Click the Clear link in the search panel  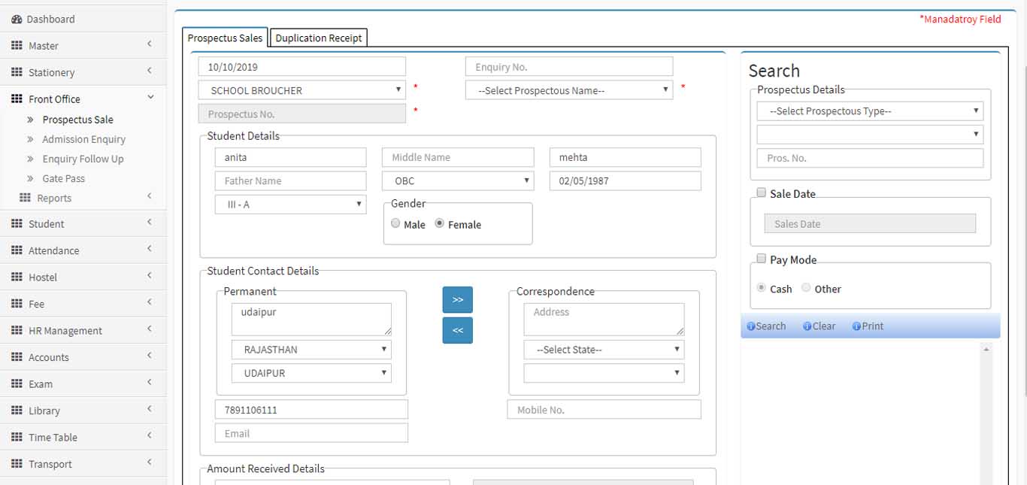pyautogui.click(x=824, y=326)
